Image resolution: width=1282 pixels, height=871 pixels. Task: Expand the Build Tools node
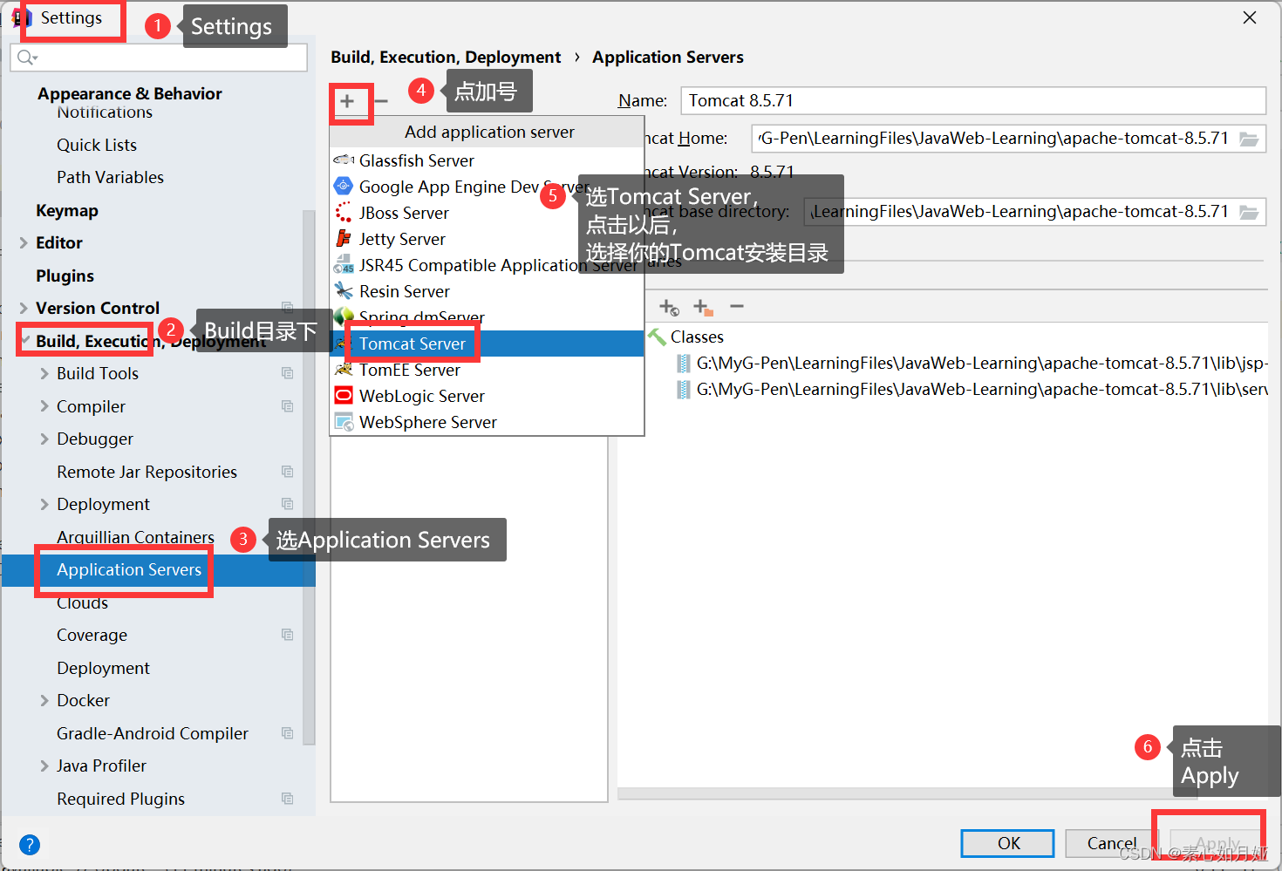pos(44,374)
